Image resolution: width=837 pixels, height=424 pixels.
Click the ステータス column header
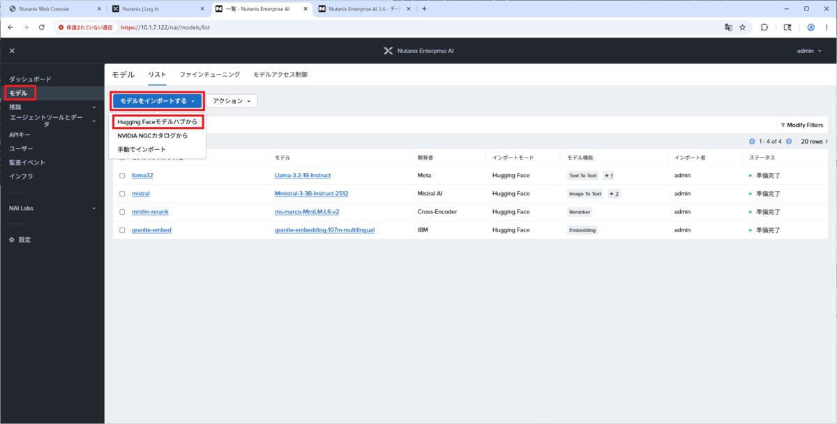[761, 158]
